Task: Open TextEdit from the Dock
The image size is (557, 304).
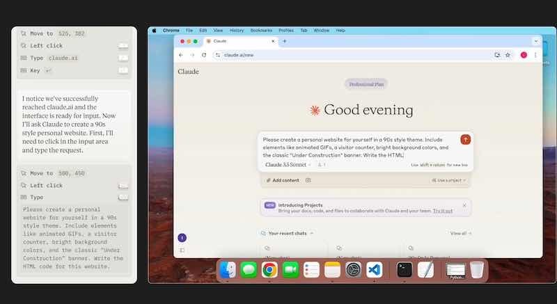Action: pos(425,270)
